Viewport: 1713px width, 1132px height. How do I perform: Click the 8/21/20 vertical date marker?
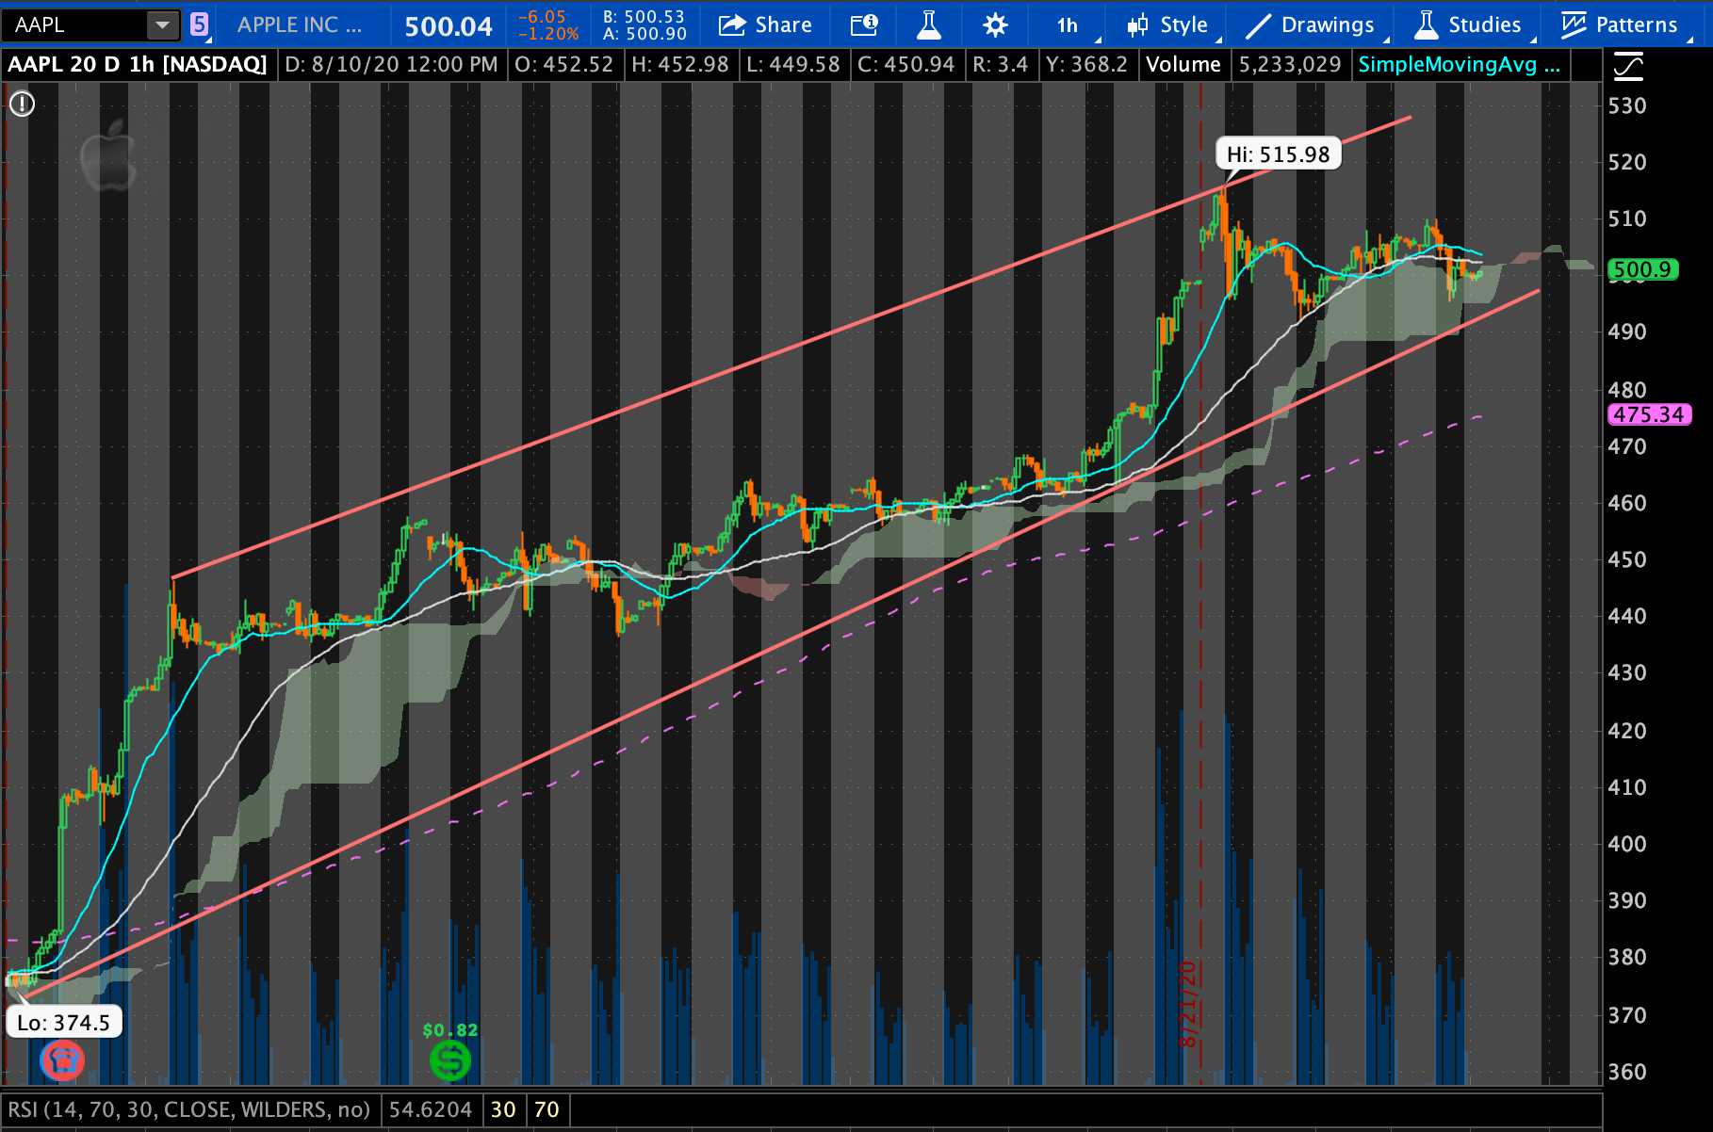pos(1188,1004)
